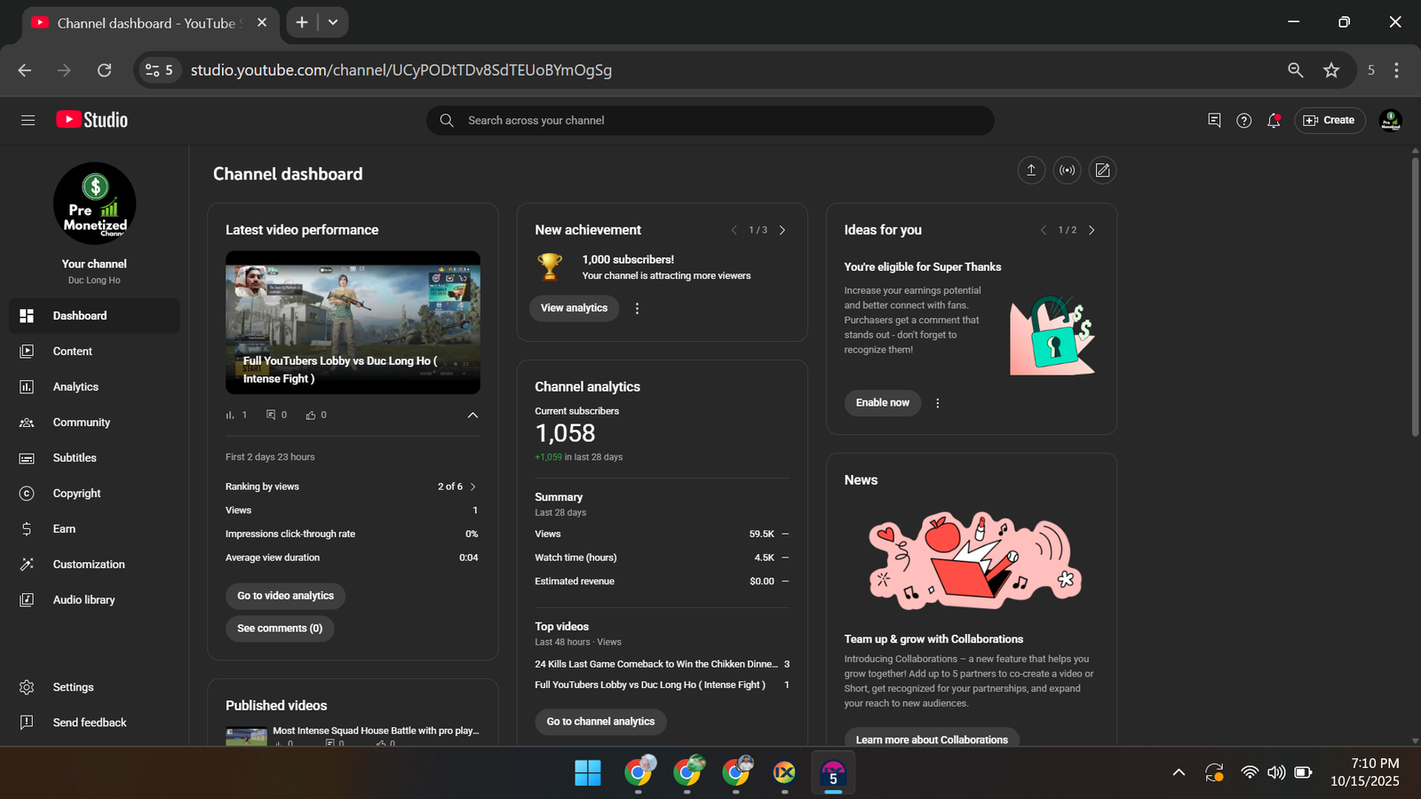Go to next New achievement card
This screenshot has width=1421, height=799.
tap(782, 230)
